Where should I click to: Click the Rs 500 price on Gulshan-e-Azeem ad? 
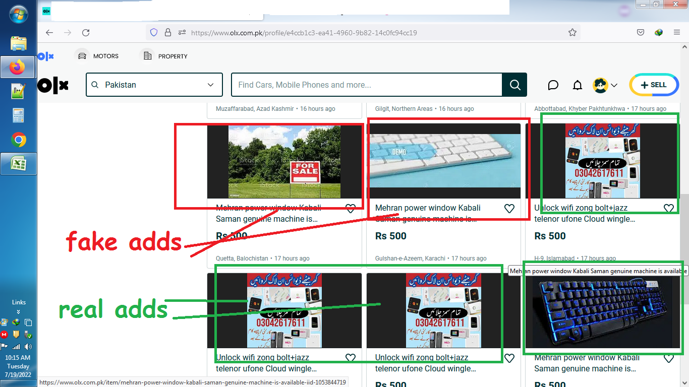391,236
